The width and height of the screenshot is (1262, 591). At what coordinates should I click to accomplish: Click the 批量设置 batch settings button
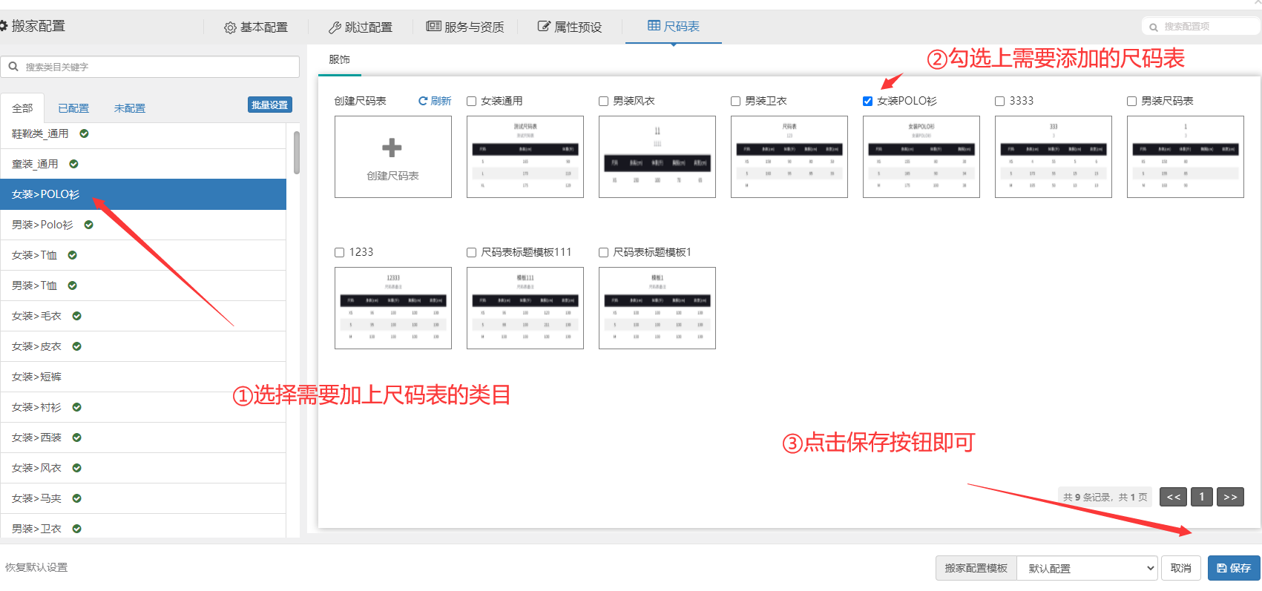coord(269,105)
